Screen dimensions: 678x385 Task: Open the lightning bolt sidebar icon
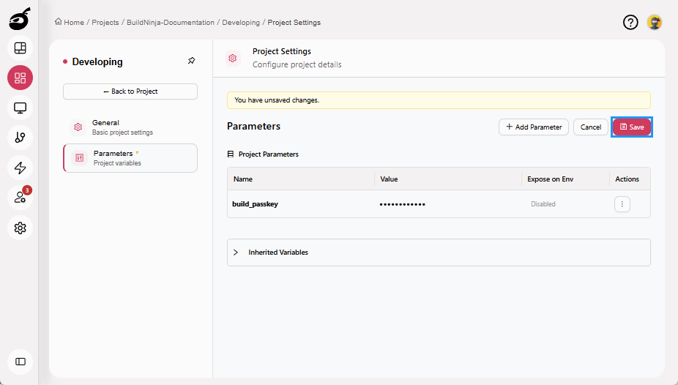(21, 168)
